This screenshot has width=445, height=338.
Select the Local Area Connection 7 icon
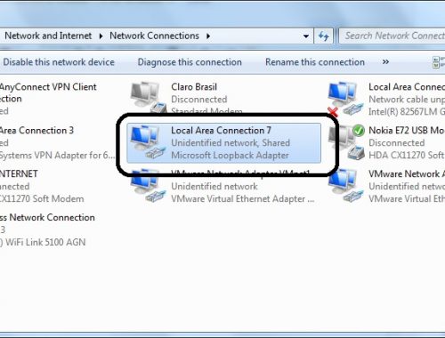click(x=148, y=142)
